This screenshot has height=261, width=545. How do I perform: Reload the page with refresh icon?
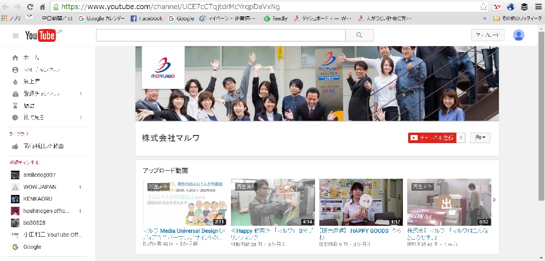tap(30, 7)
